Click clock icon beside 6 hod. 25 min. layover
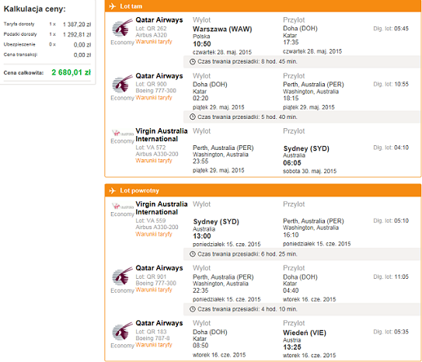The width and height of the screenshot is (422, 362). coord(193,254)
